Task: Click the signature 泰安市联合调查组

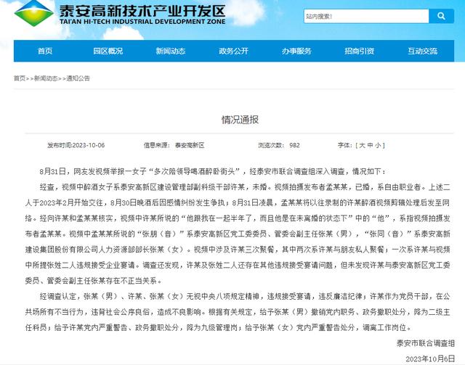Action: [426, 343]
